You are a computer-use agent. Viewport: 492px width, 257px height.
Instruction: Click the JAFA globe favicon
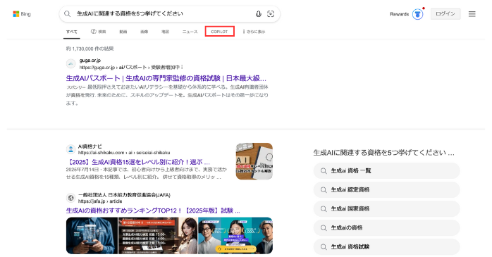[71, 198]
